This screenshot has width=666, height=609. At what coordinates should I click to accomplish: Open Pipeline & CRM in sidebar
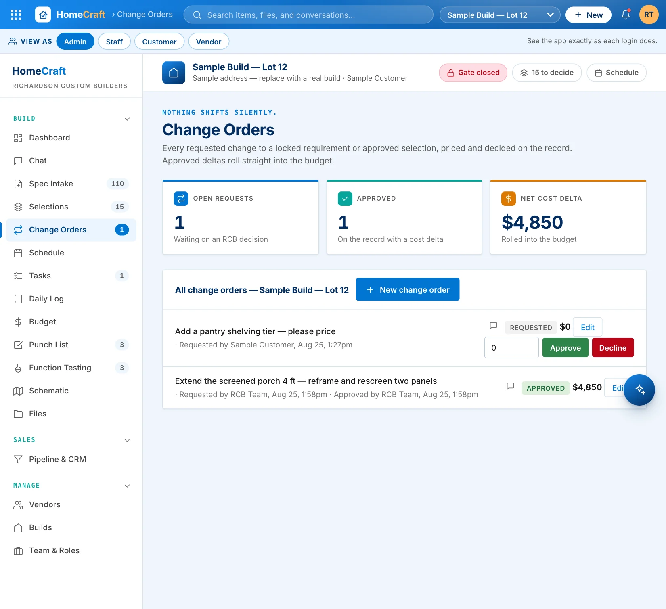[x=71, y=460]
